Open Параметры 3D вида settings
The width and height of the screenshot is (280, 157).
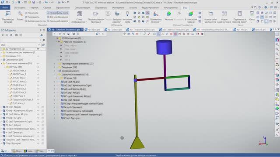8,17
